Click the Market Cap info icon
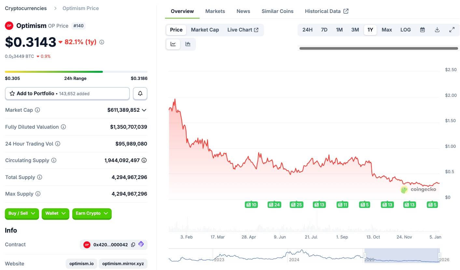Screen dimensions: 460x270 tap(37, 110)
